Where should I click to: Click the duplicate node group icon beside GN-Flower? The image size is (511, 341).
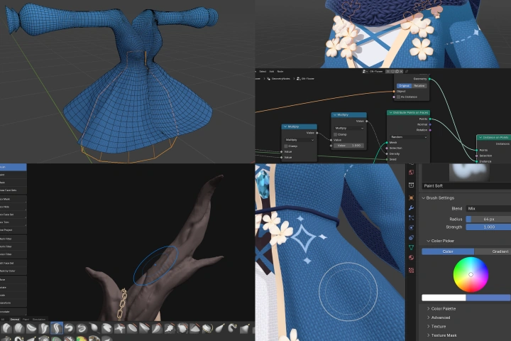tap(397, 72)
